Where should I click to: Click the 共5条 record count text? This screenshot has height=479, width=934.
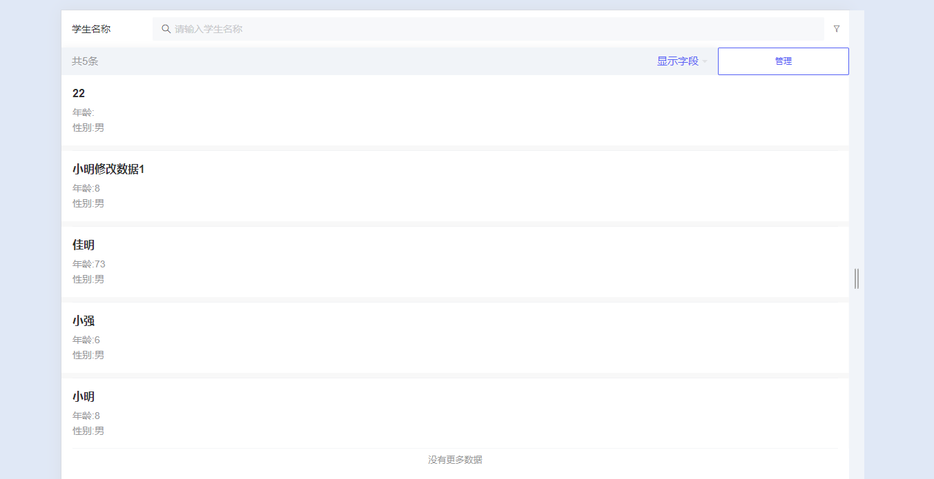click(x=85, y=61)
